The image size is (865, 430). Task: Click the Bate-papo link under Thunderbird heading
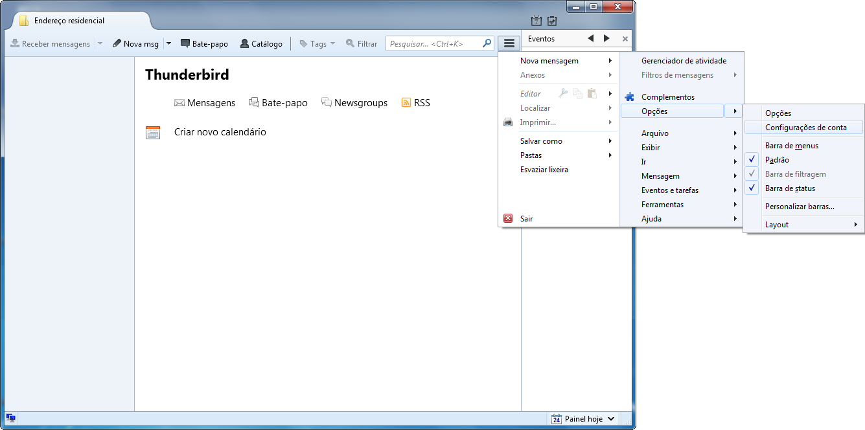(x=279, y=103)
